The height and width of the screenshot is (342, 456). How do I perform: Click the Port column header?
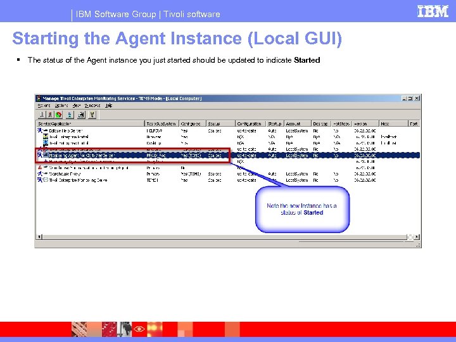[x=414, y=123]
